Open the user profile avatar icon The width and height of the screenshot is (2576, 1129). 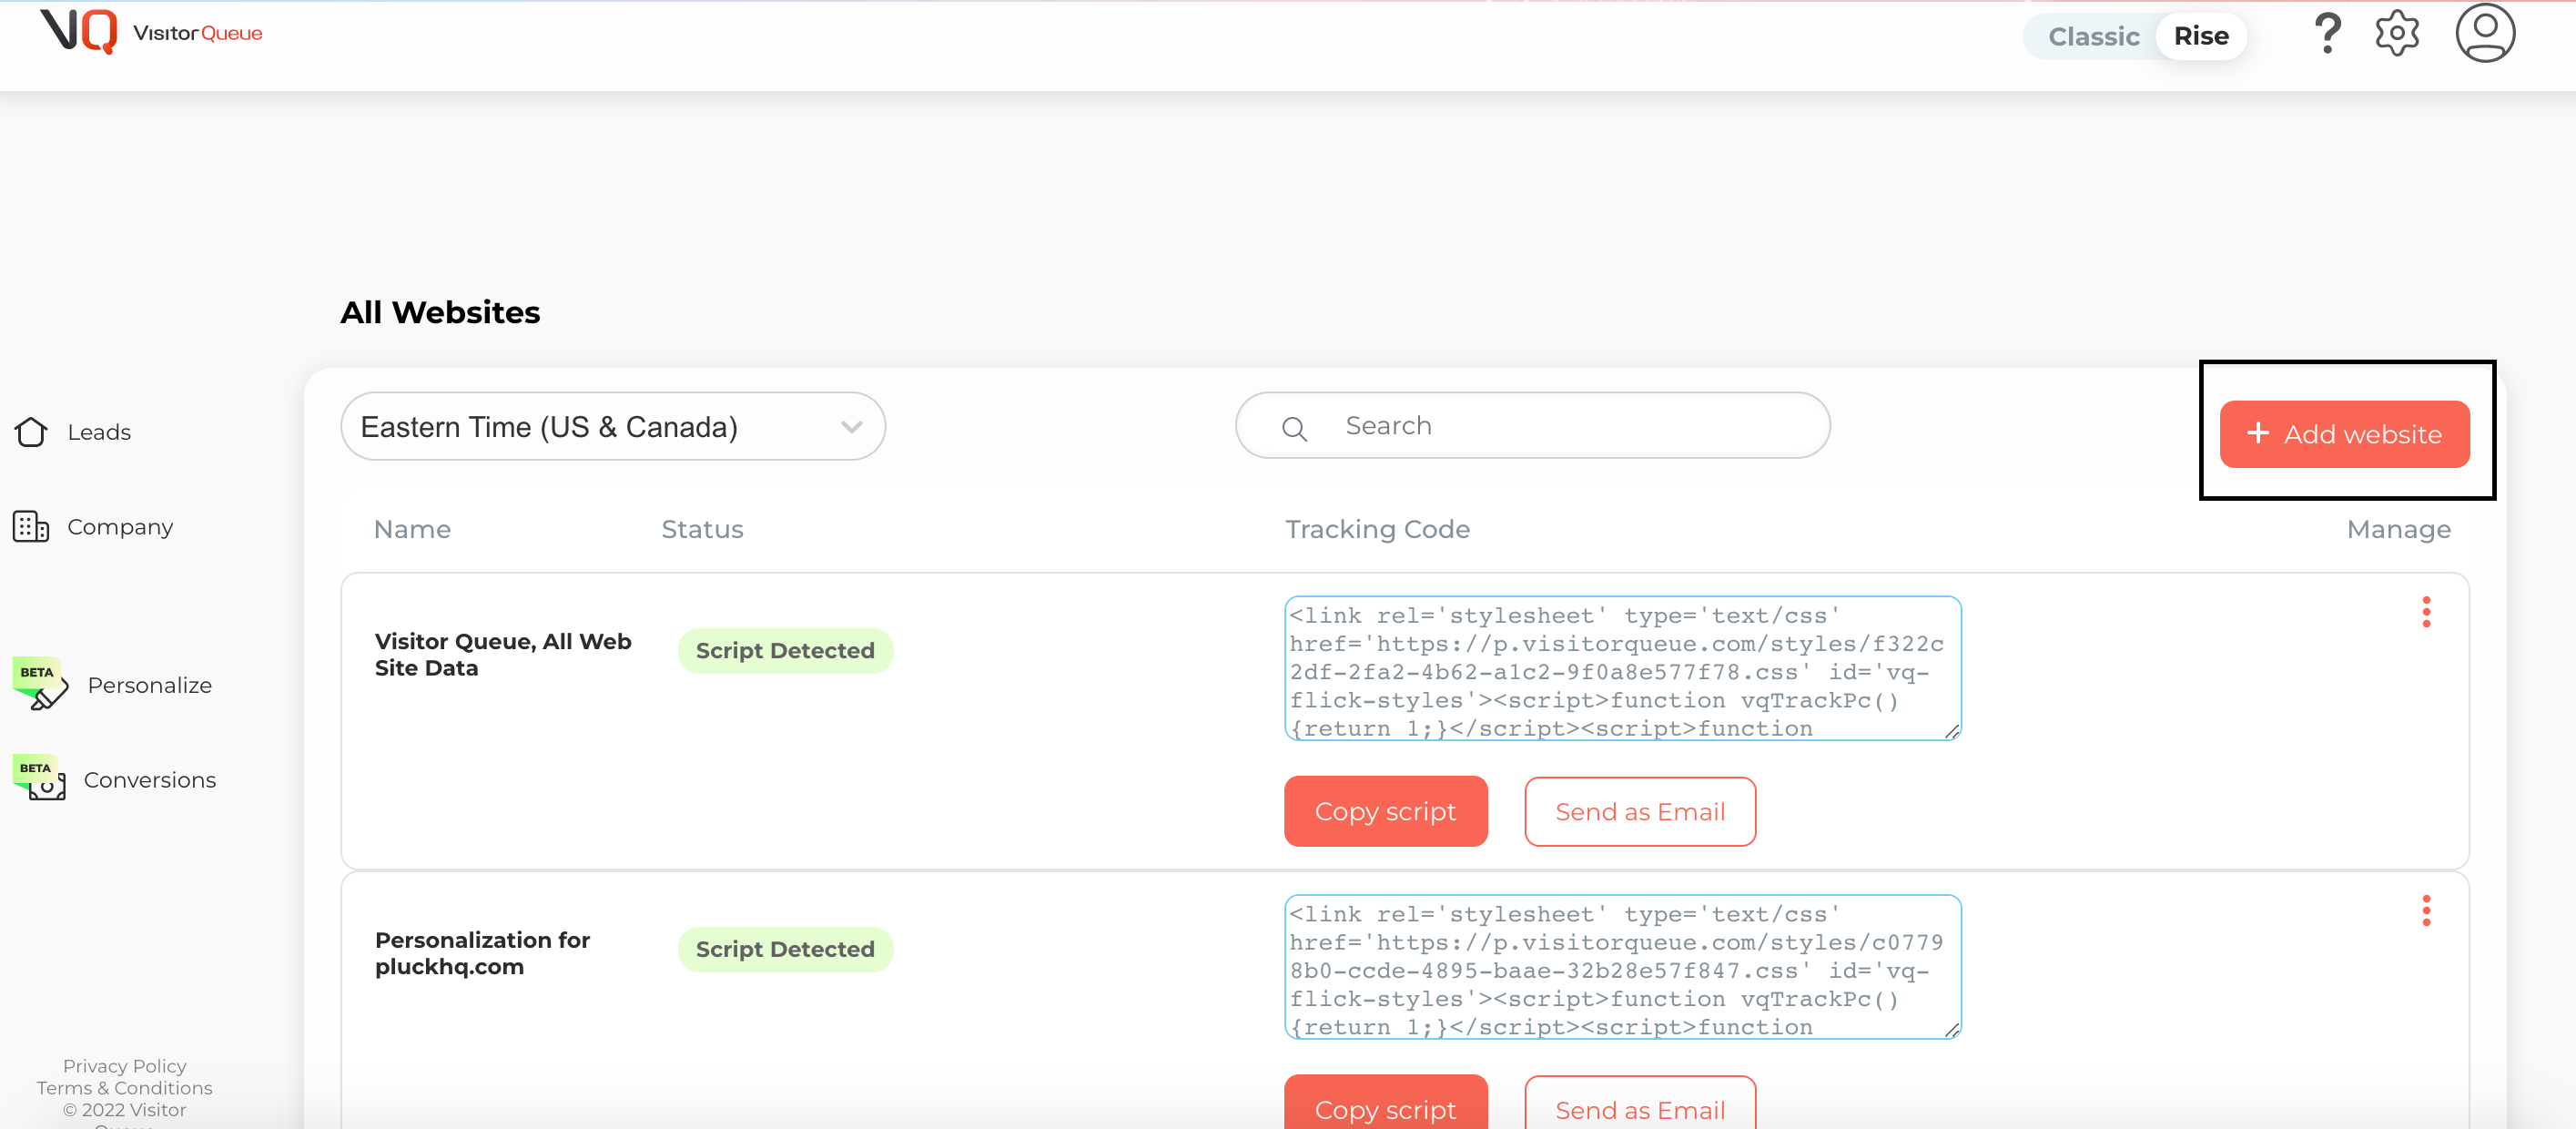2485,33
